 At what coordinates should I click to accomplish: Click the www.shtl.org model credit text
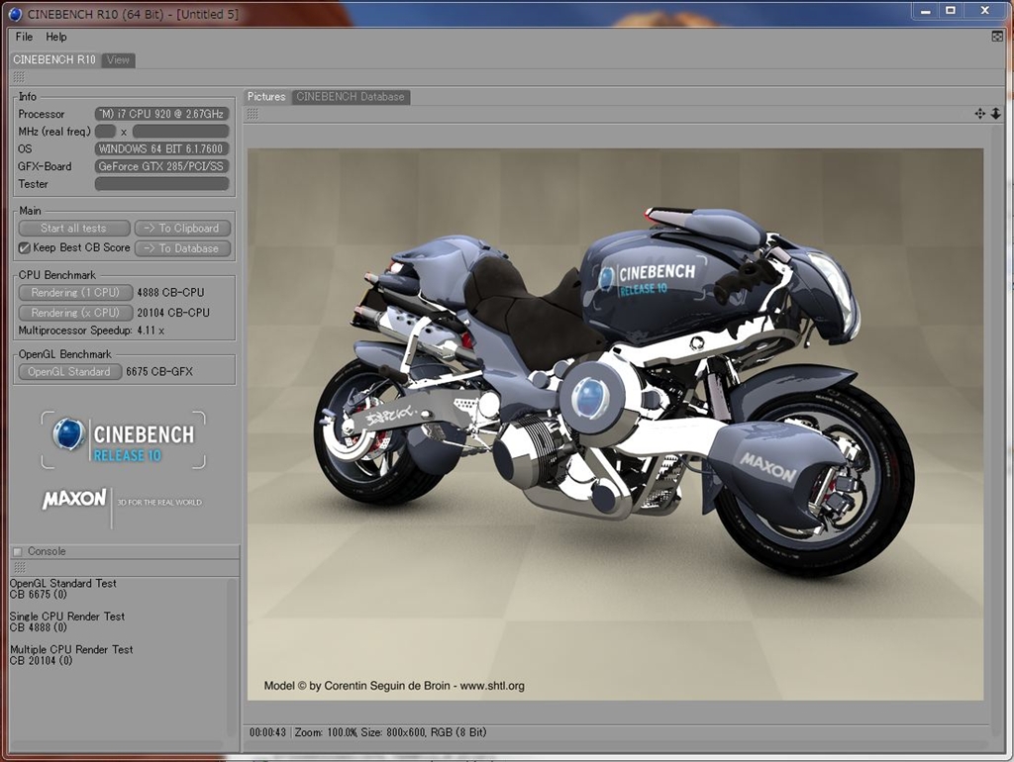click(492, 686)
